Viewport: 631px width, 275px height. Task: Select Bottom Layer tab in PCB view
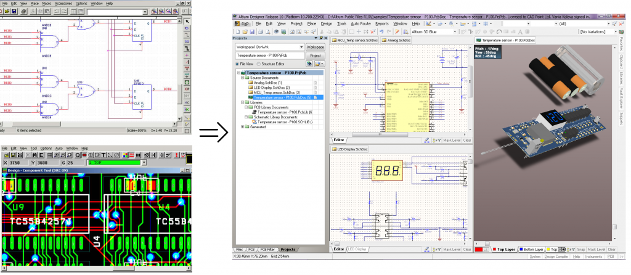[x=532, y=249]
